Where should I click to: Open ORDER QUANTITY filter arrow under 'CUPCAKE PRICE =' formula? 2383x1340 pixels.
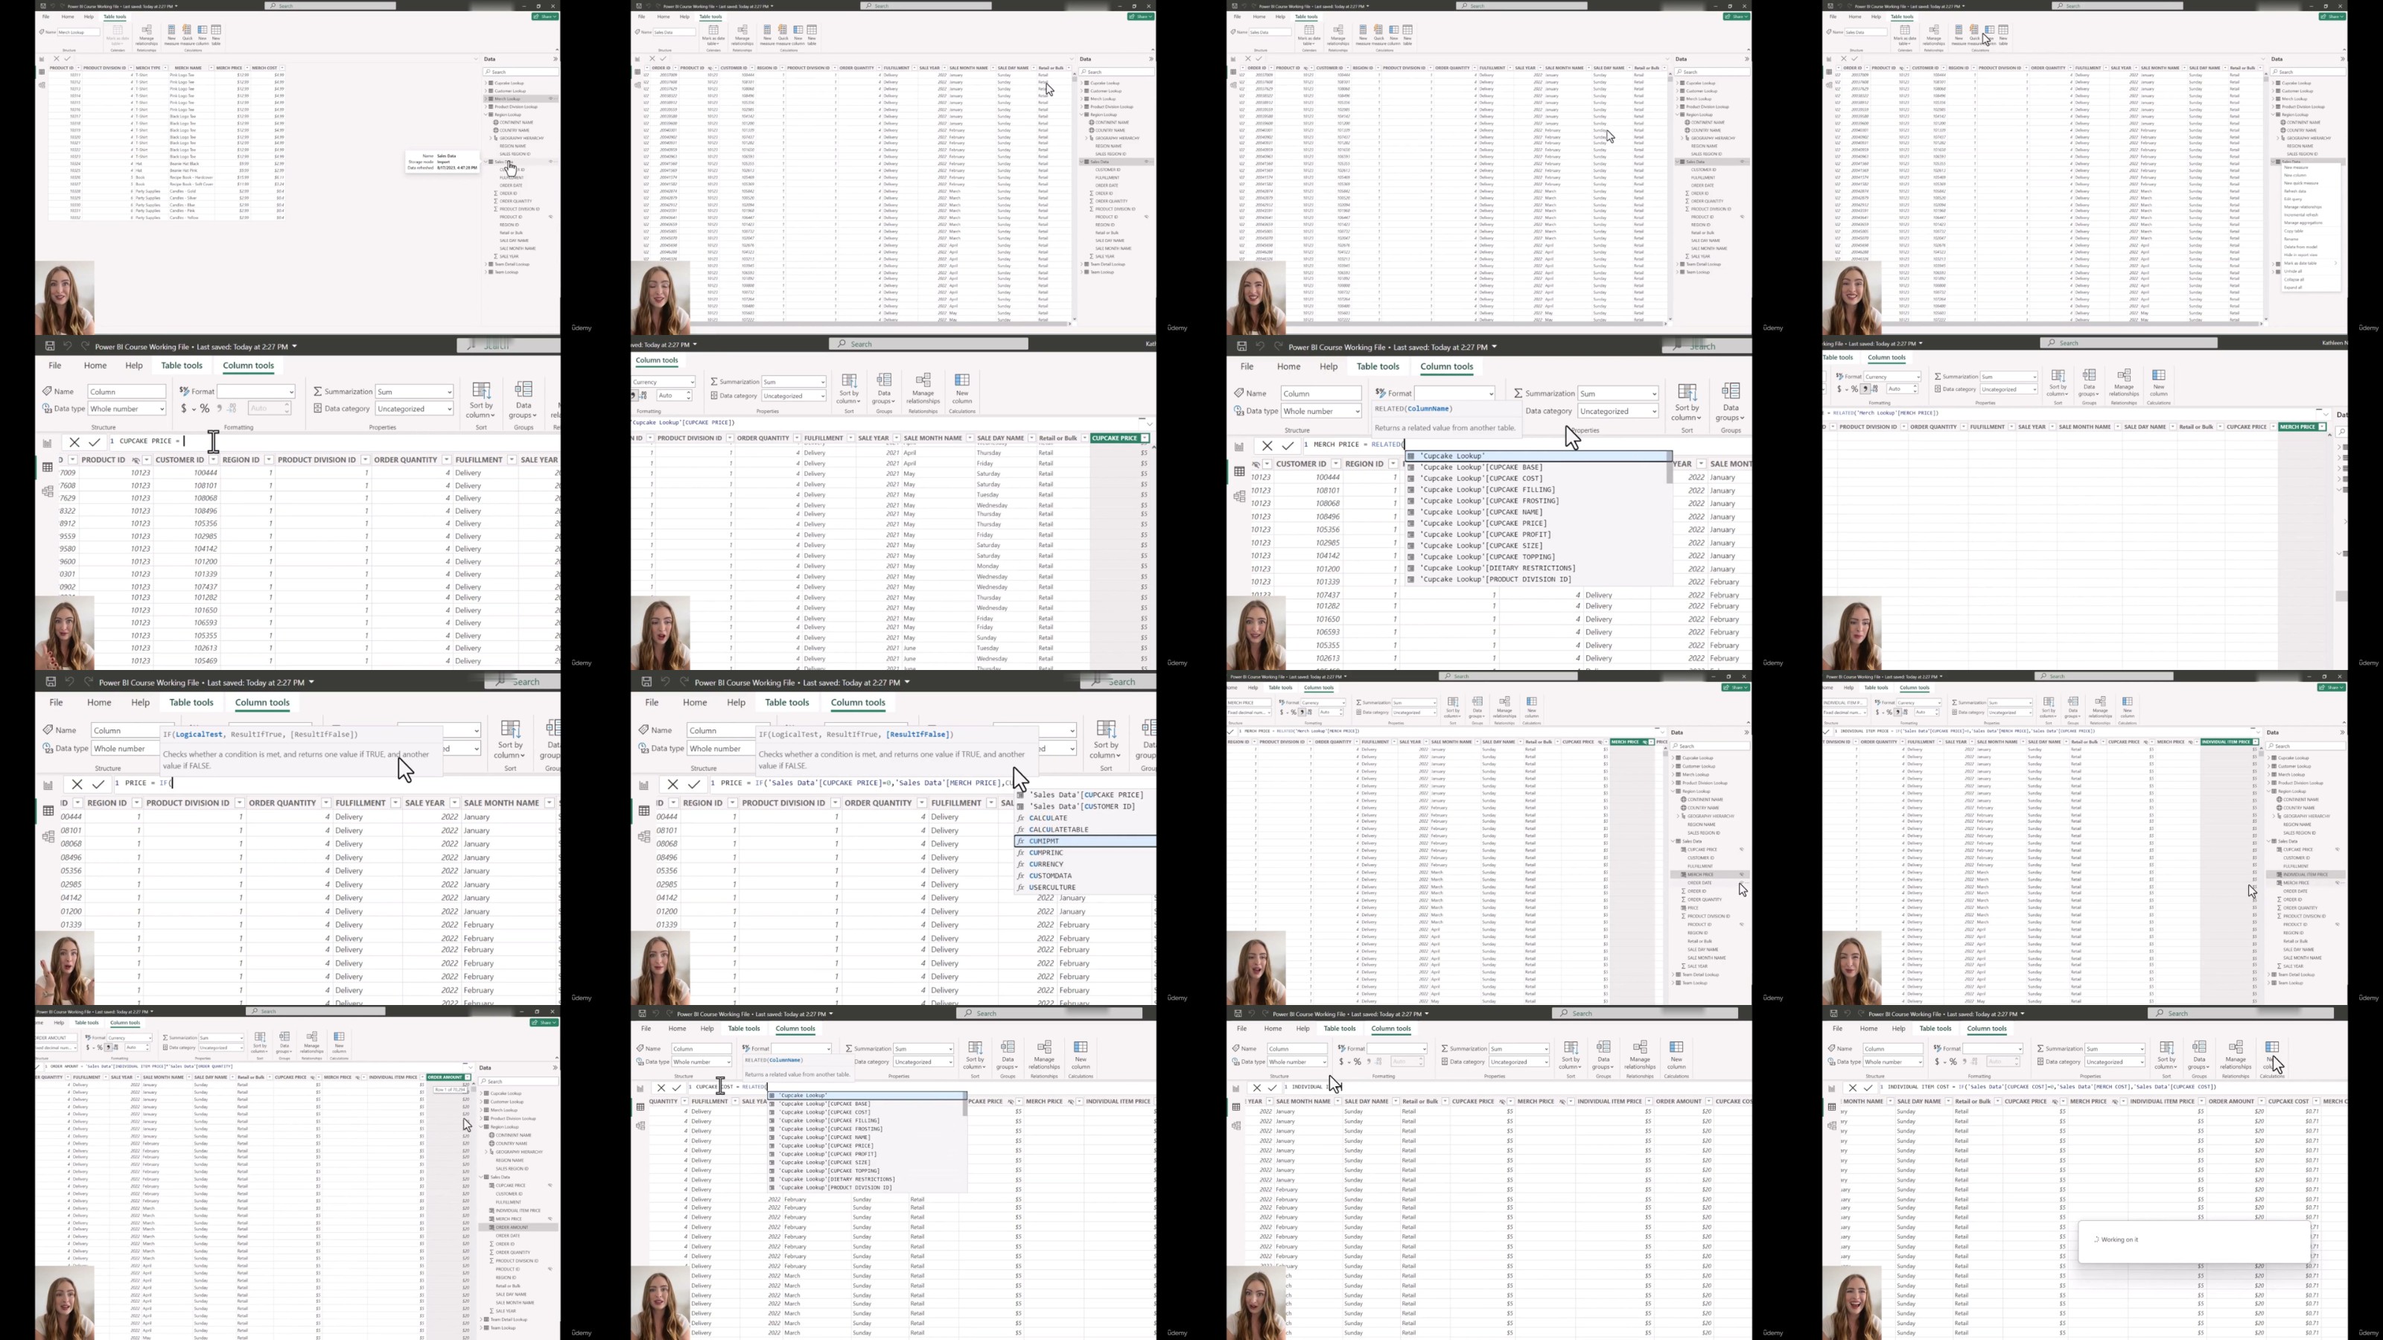click(x=446, y=459)
